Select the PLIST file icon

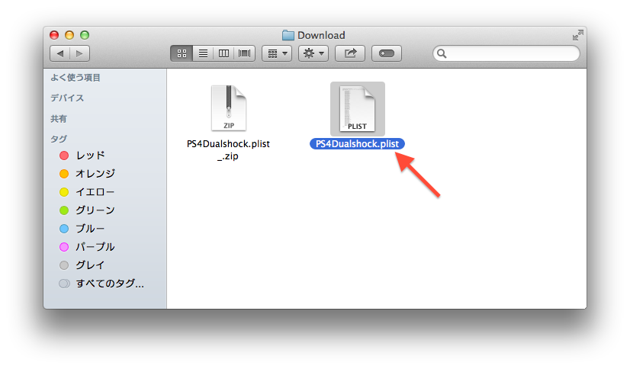coord(357,109)
